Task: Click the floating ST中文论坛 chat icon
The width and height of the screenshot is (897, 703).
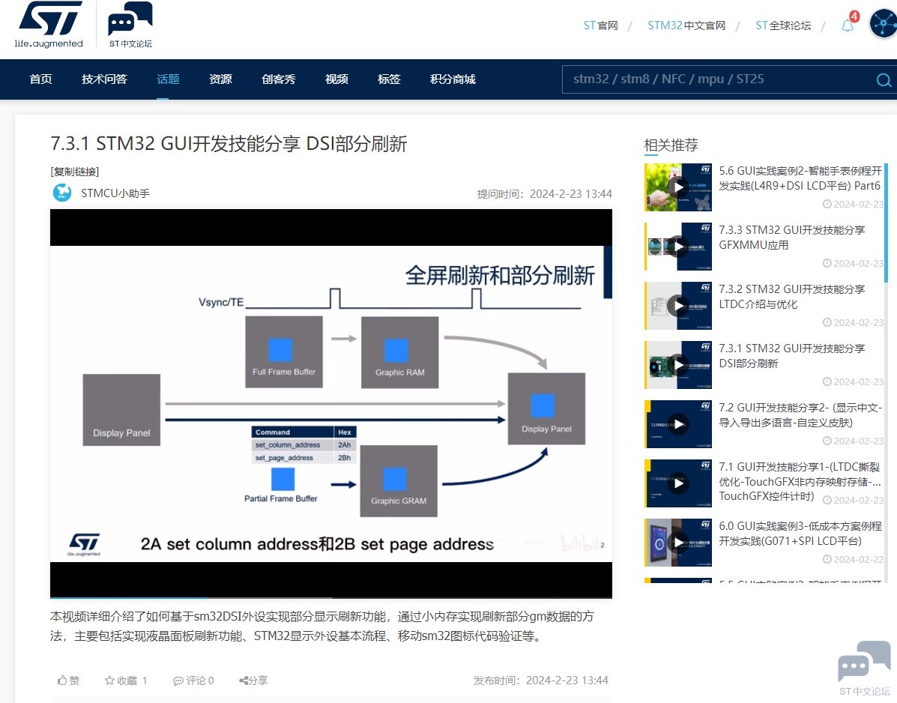Action: click(x=864, y=666)
